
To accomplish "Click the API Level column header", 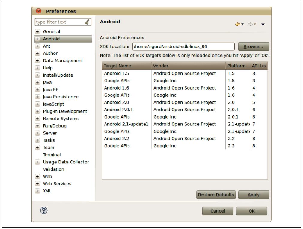I will click(259, 66).
